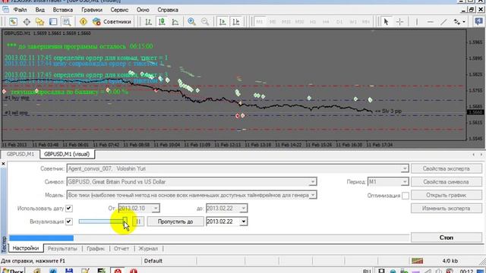Image resolution: width=486 pixels, height=273 pixels.
Task: Toggle the Использовать дату checkbox
Action: [69, 209]
